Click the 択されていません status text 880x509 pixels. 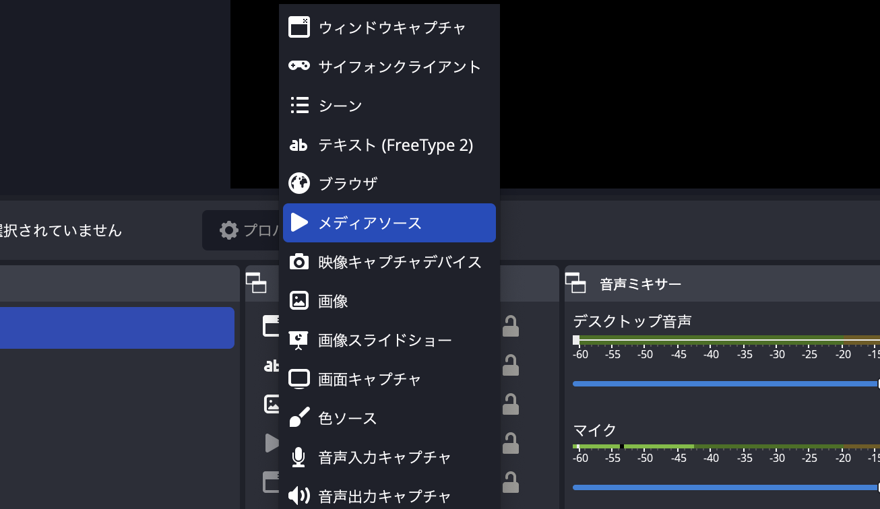(61, 230)
